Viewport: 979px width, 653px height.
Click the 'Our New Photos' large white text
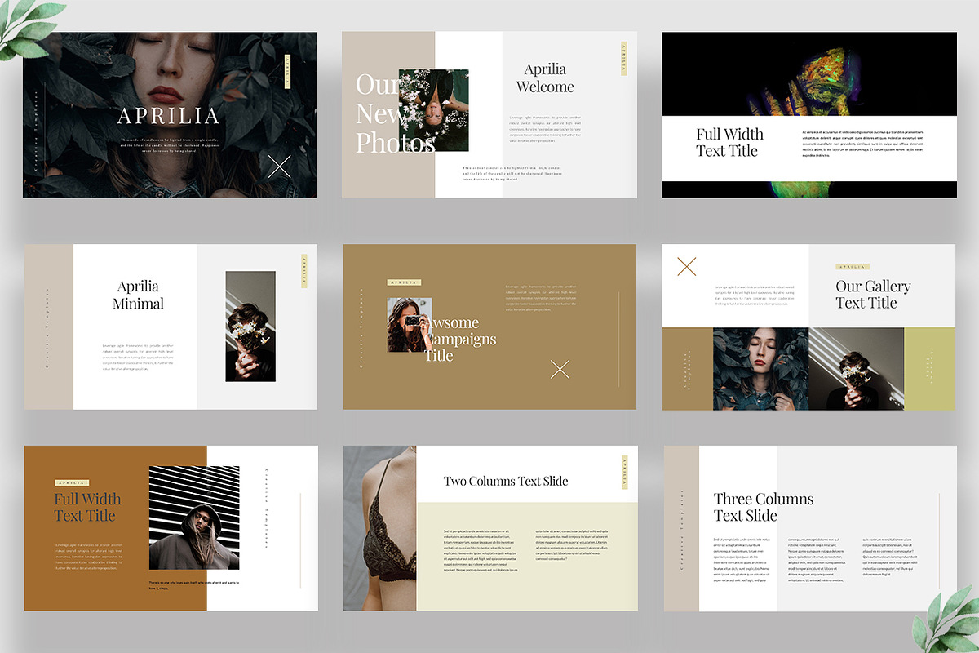pyautogui.click(x=395, y=113)
